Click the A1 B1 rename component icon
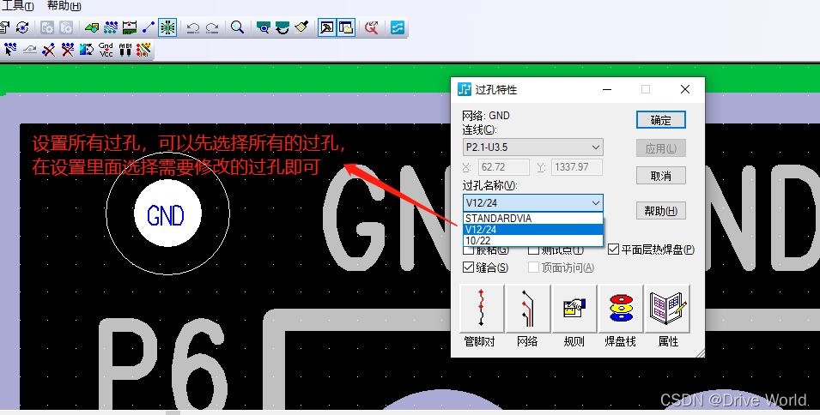The height and width of the screenshot is (415, 820). coord(125,50)
